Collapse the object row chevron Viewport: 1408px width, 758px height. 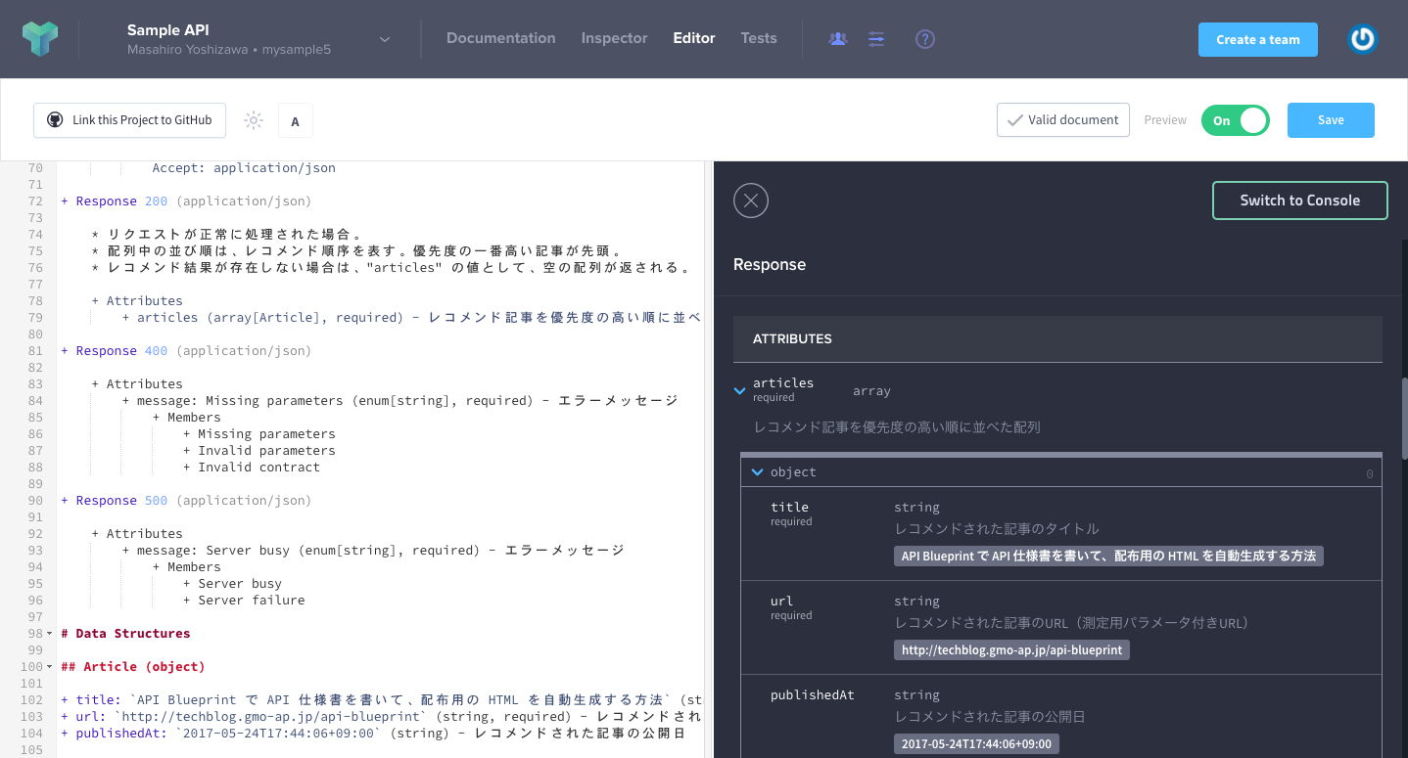coord(757,472)
